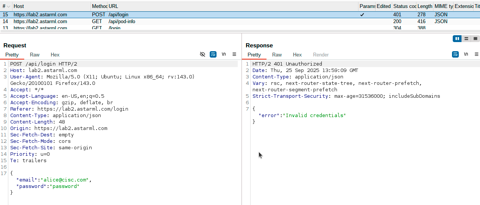Open the Hex tab in Request

point(55,55)
